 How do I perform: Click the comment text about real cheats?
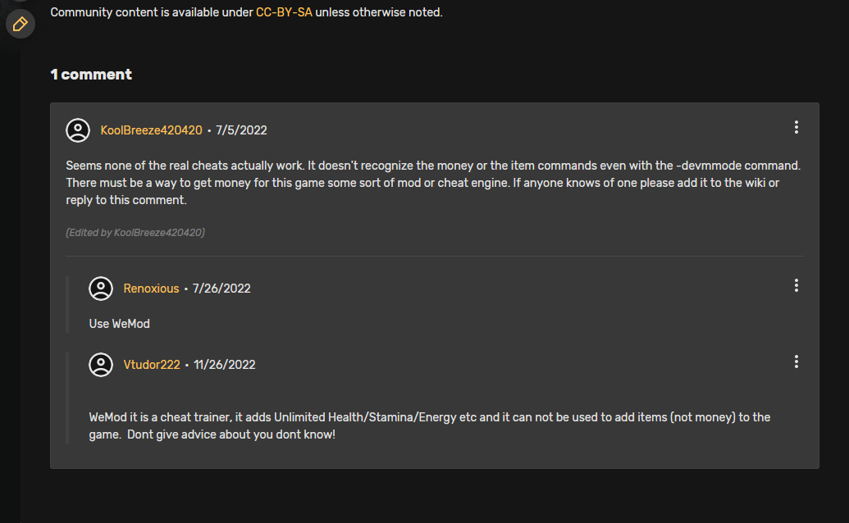[x=433, y=183]
